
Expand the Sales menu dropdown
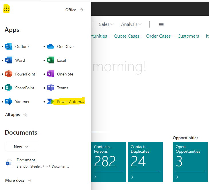[106, 24]
